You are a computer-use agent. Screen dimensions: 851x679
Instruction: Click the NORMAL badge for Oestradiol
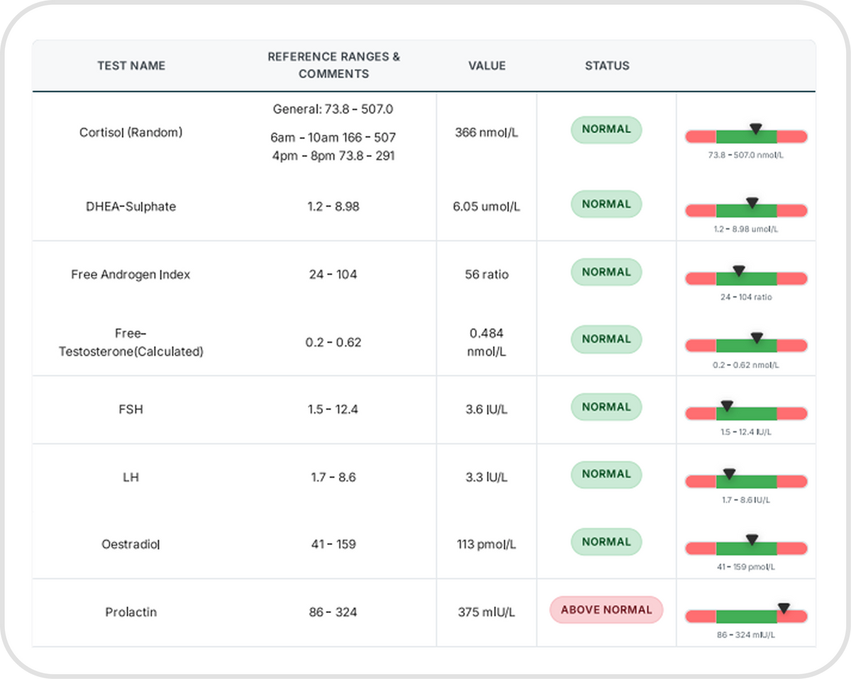[606, 541]
